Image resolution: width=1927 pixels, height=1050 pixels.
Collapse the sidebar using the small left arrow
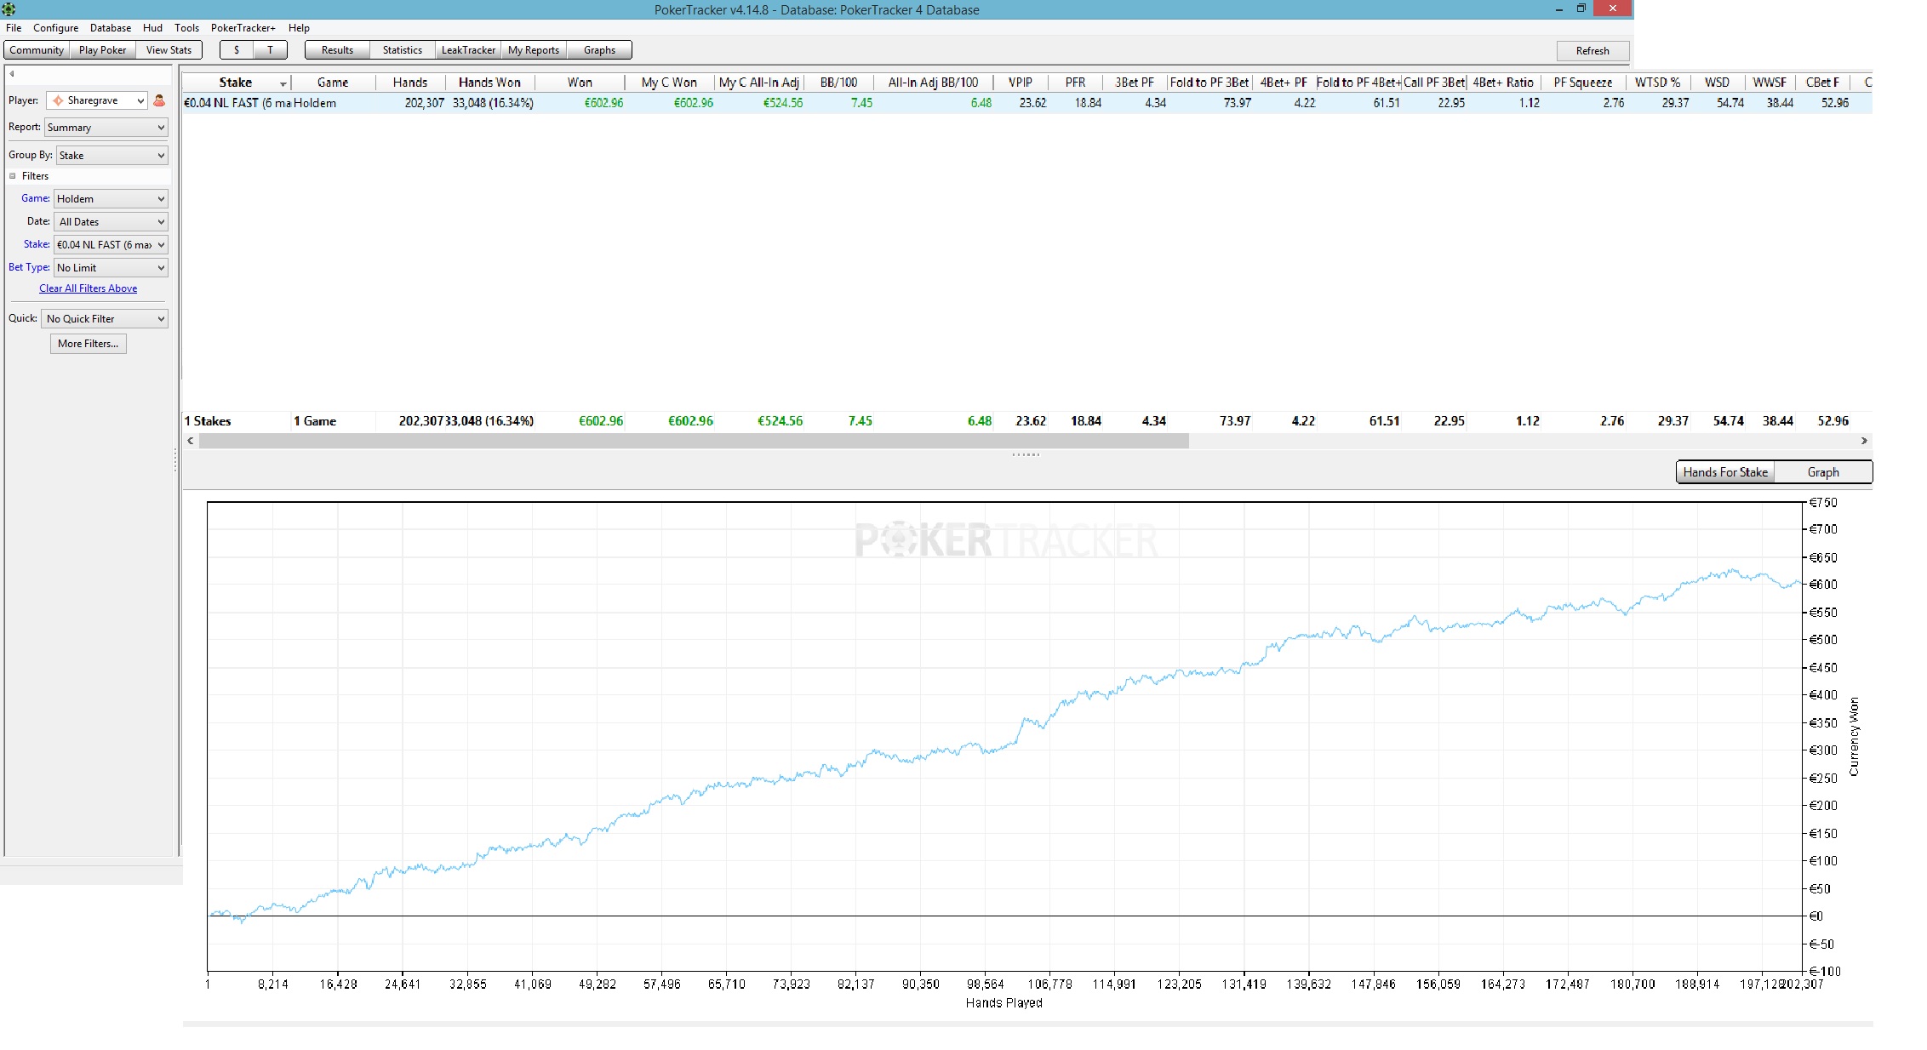pyautogui.click(x=12, y=74)
